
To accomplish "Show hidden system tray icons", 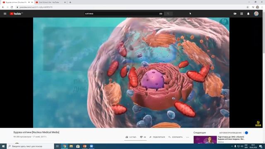I will (x=232, y=146).
